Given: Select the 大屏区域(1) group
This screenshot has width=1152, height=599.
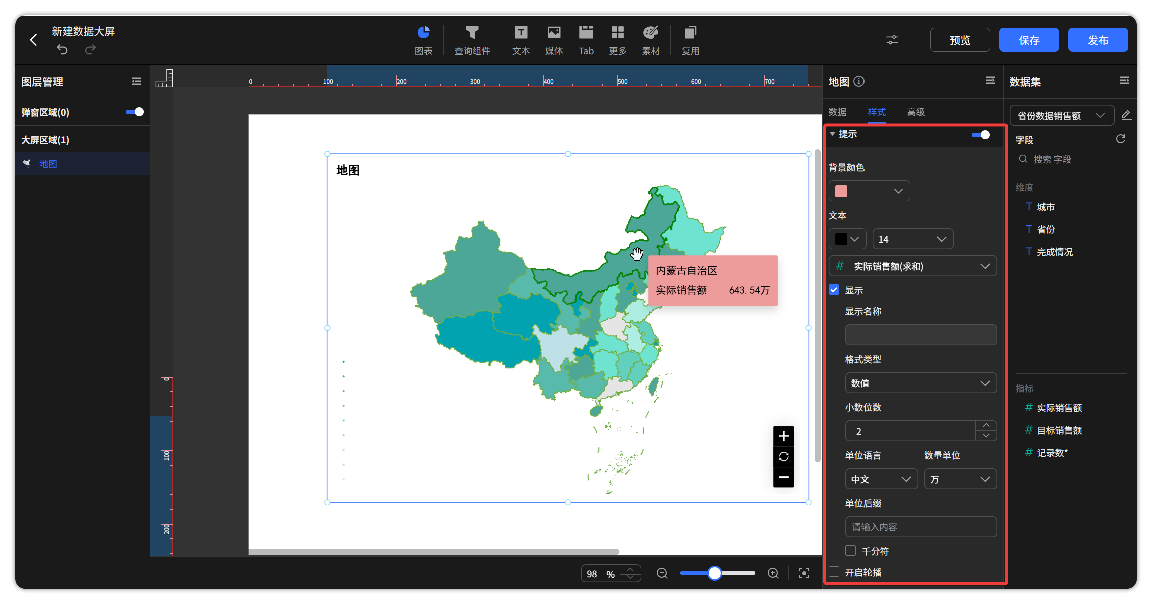Looking at the screenshot, I should click(45, 140).
